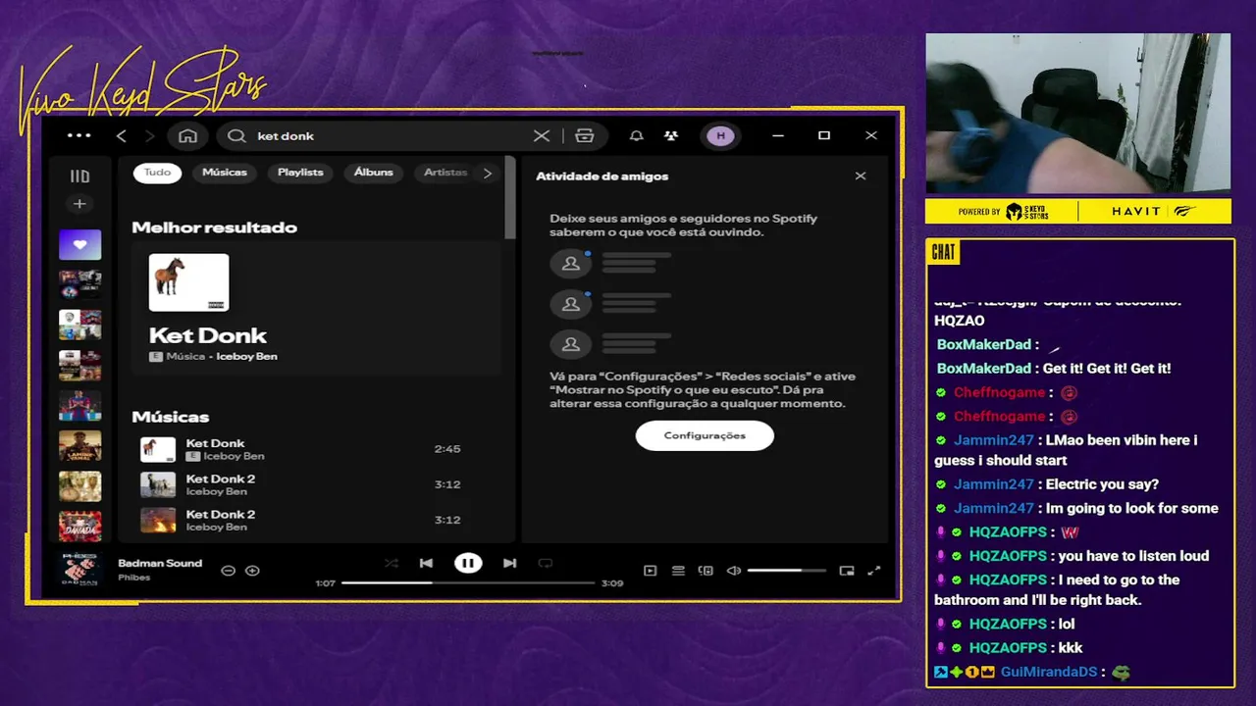
Task: Open the Badman Sound track title
Action: coord(160,563)
